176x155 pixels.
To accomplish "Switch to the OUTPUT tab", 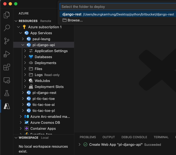I will pos(108,137).
